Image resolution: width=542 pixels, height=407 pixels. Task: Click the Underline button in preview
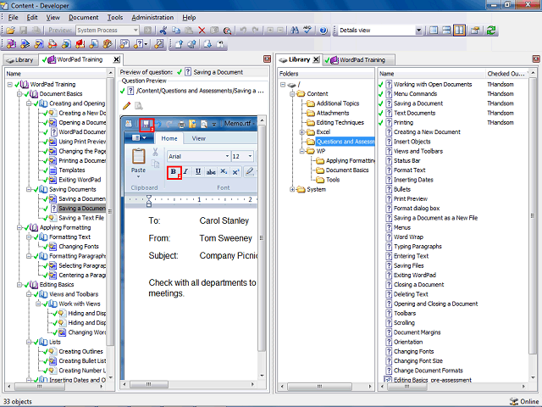tap(198, 171)
